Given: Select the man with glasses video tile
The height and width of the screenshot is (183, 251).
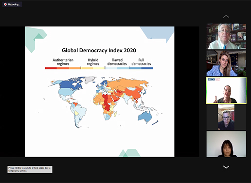Looking at the screenshot, I should (226, 117).
